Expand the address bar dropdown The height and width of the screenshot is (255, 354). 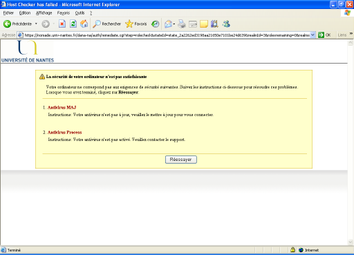[313, 35]
